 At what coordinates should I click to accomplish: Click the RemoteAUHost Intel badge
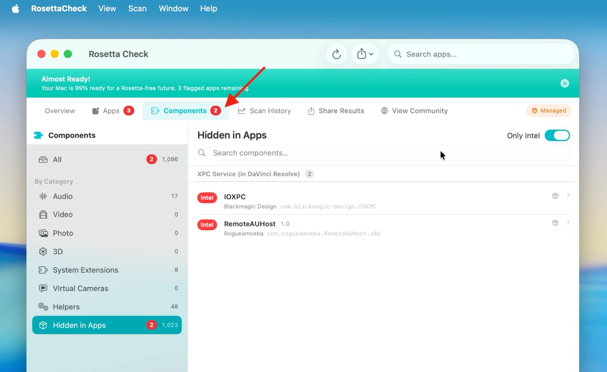pyautogui.click(x=207, y=224)
